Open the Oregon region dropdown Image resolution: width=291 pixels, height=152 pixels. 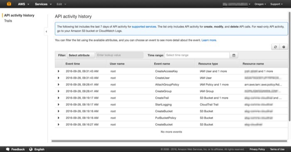[260, 4]
